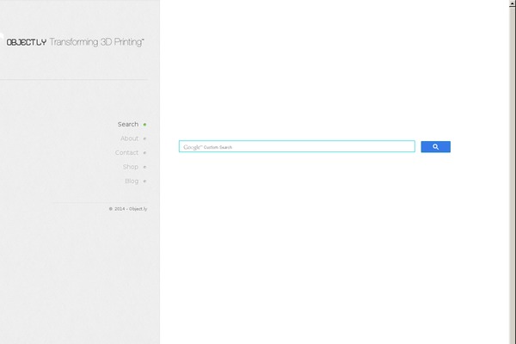Open the About menu item
516x344 pixels.
(129, 138)
